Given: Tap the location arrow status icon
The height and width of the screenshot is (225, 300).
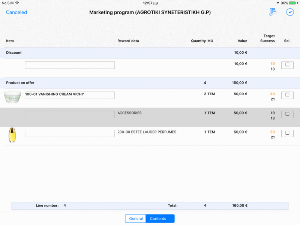Looking at the screenshot, I should coord(277,3).
